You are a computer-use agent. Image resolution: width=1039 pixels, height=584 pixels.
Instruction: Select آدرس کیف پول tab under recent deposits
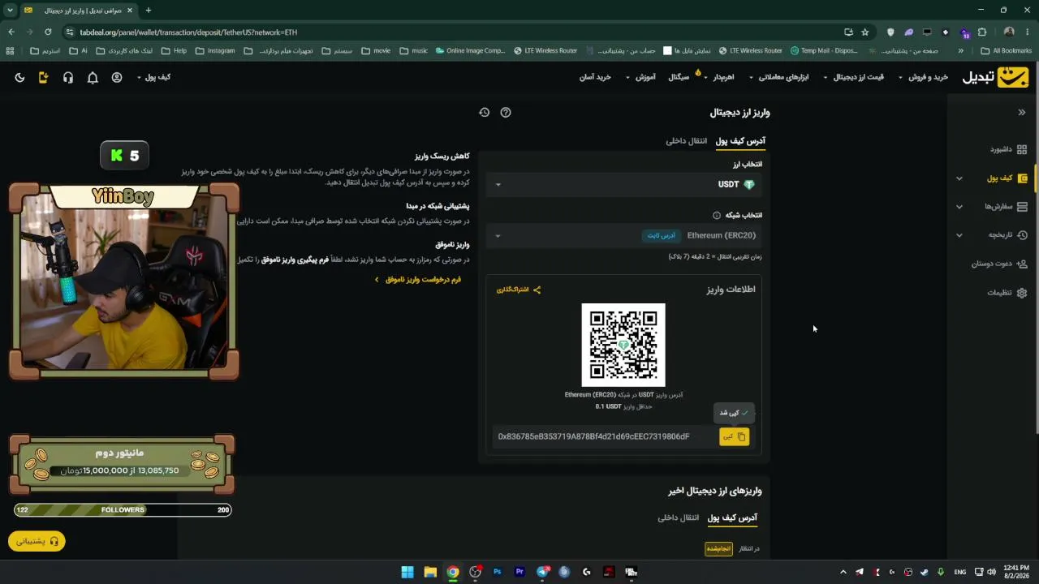(x=732, y=517)
